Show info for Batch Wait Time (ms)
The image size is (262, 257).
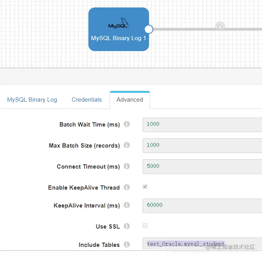(x=127, y=124)
